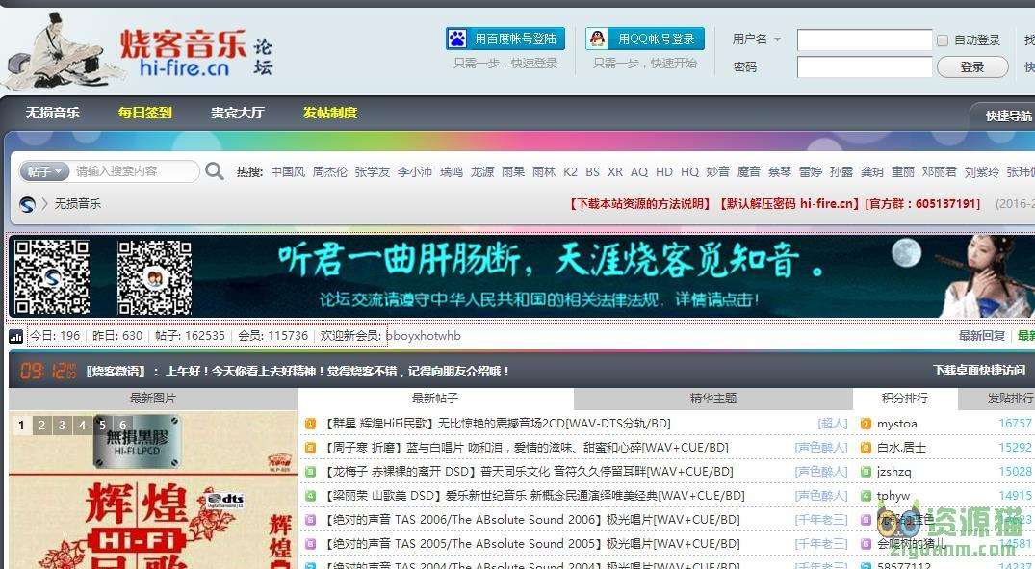
Task: Select slideshow page 4
Action: pyautogui.click(x=83, y=426)
